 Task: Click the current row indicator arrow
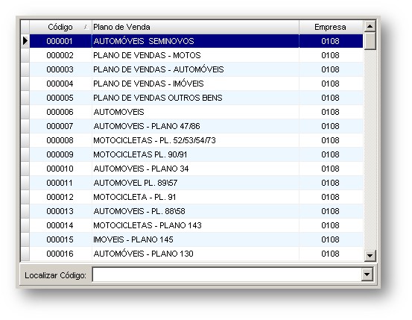25,41
